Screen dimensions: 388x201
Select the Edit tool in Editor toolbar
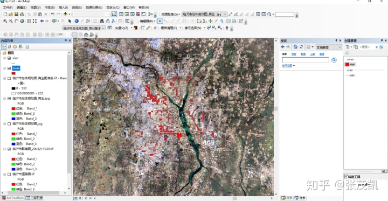tap(160, 21)
